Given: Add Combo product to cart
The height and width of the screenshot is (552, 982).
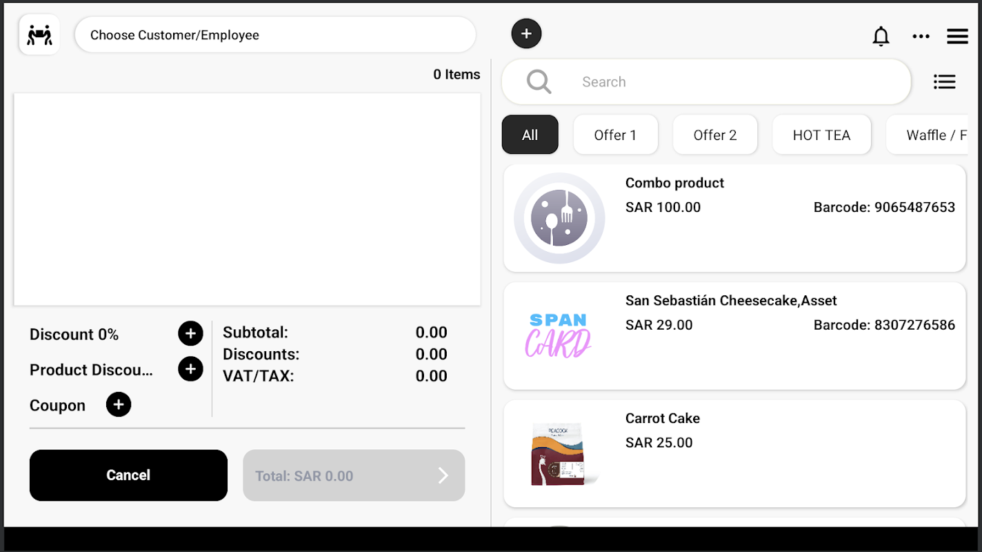Looking at the screenshot, I should [x=734, y=218].
